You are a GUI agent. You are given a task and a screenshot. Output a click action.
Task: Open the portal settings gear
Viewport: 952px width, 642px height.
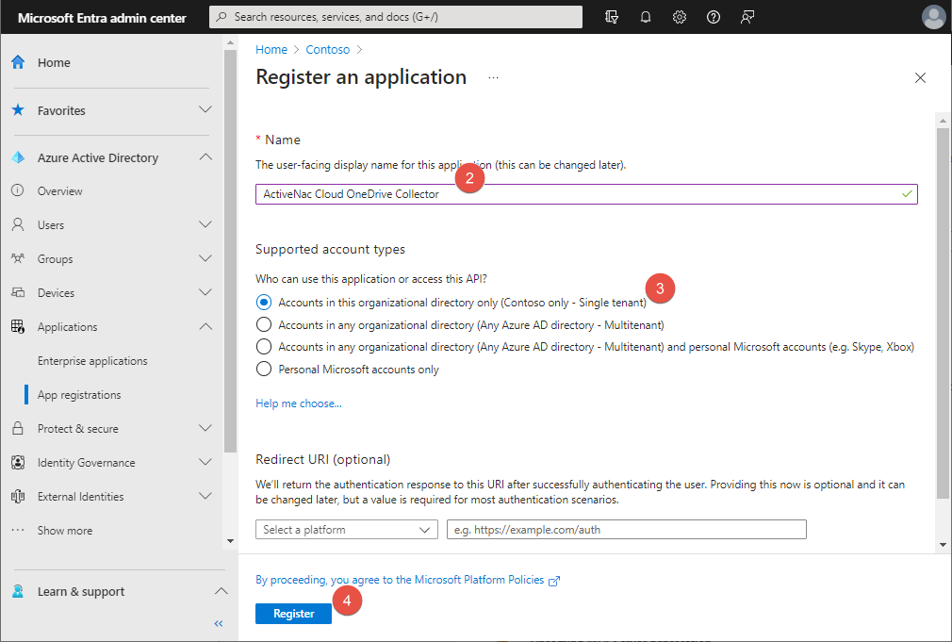pyautogui.click(x=680, y=16)
